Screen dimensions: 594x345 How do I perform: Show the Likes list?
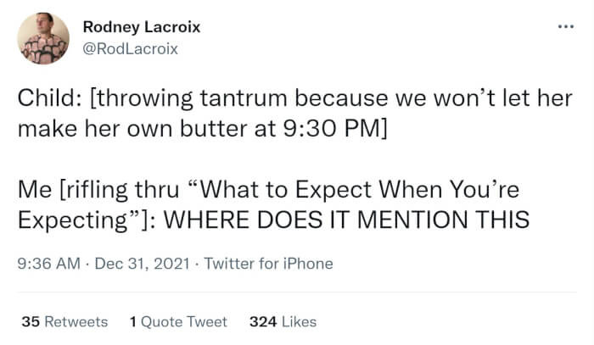(x=298, y=321)
